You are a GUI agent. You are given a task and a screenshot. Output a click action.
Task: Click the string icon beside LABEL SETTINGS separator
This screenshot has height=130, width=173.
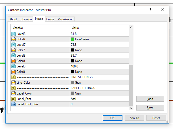14,88
